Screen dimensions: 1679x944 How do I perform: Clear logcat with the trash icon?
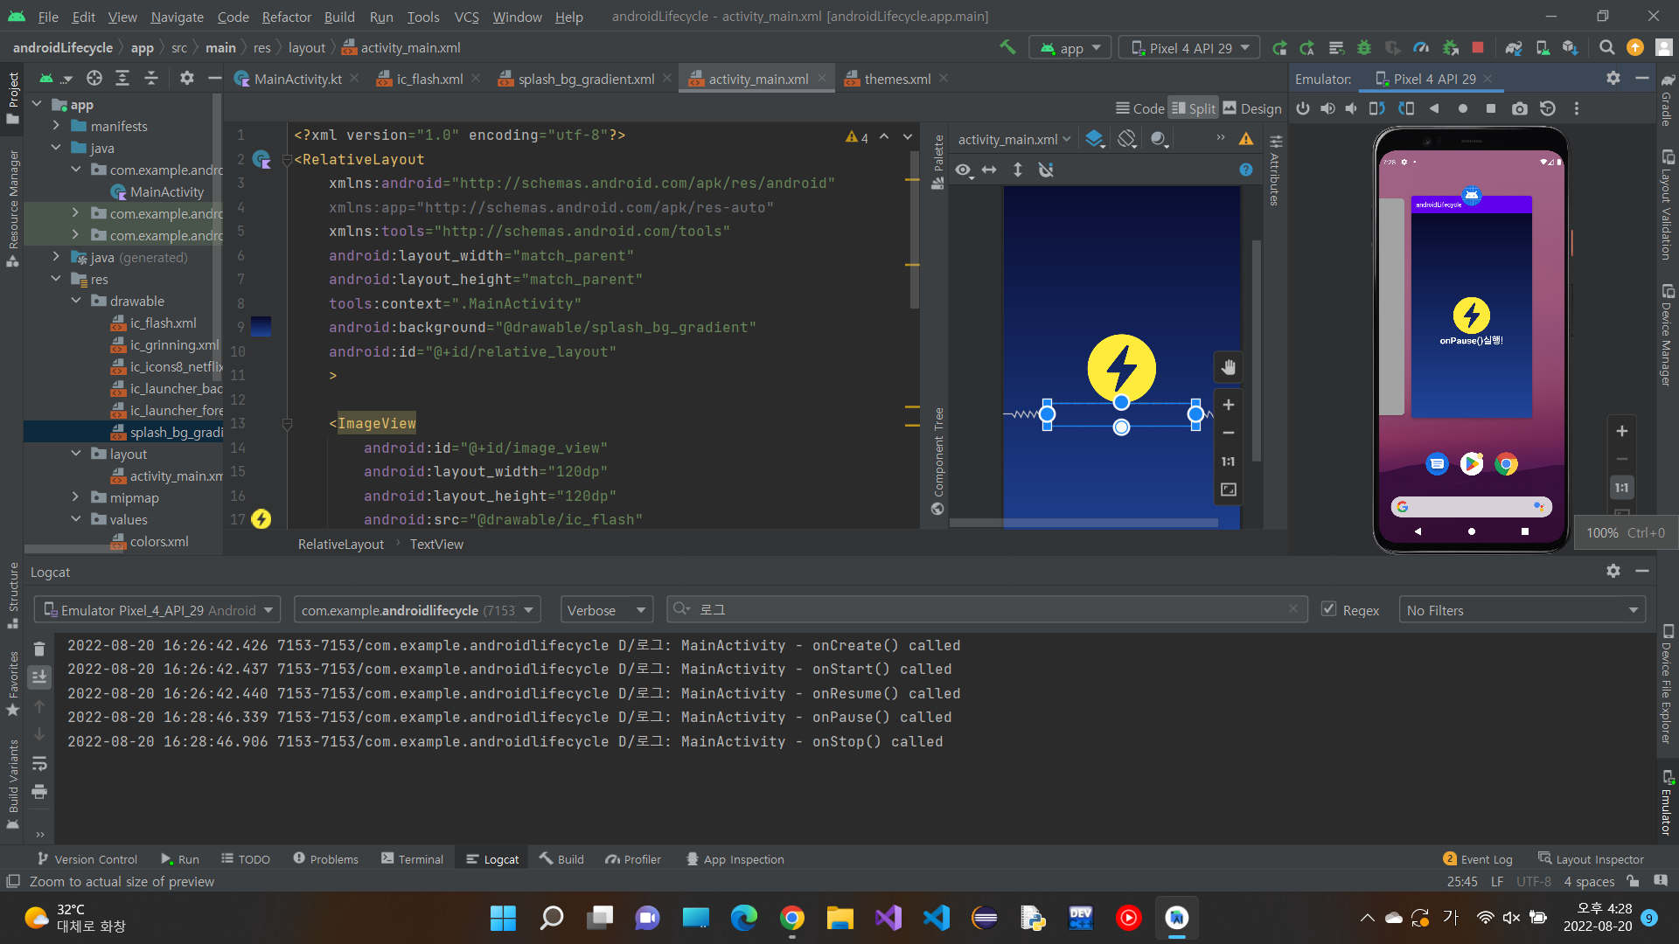pyautogui.click(x=39, y=649)
